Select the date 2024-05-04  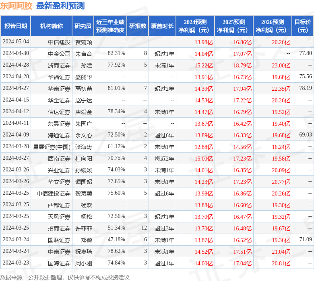16,42
